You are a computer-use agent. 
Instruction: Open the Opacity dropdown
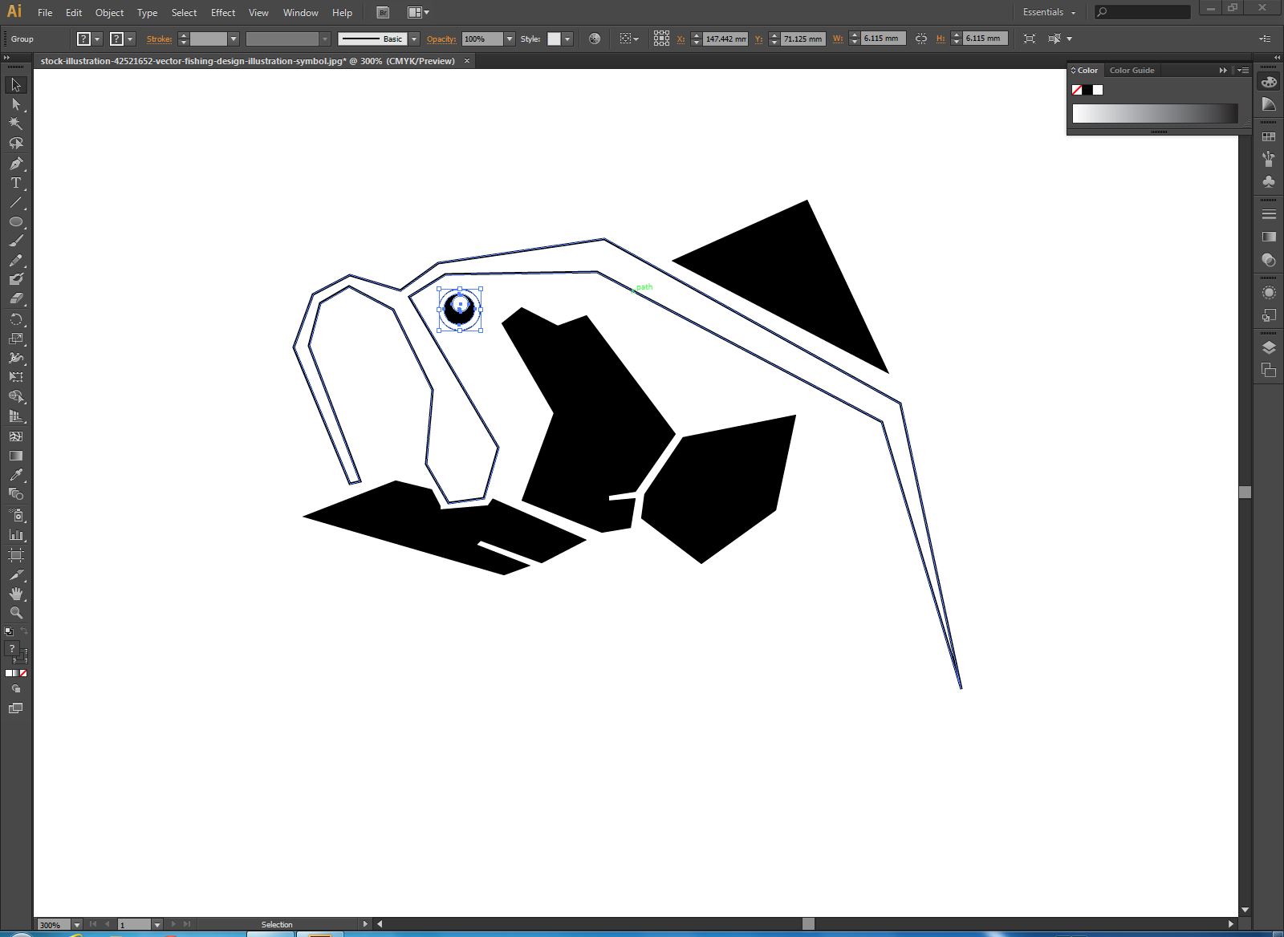tap(509, 39)
